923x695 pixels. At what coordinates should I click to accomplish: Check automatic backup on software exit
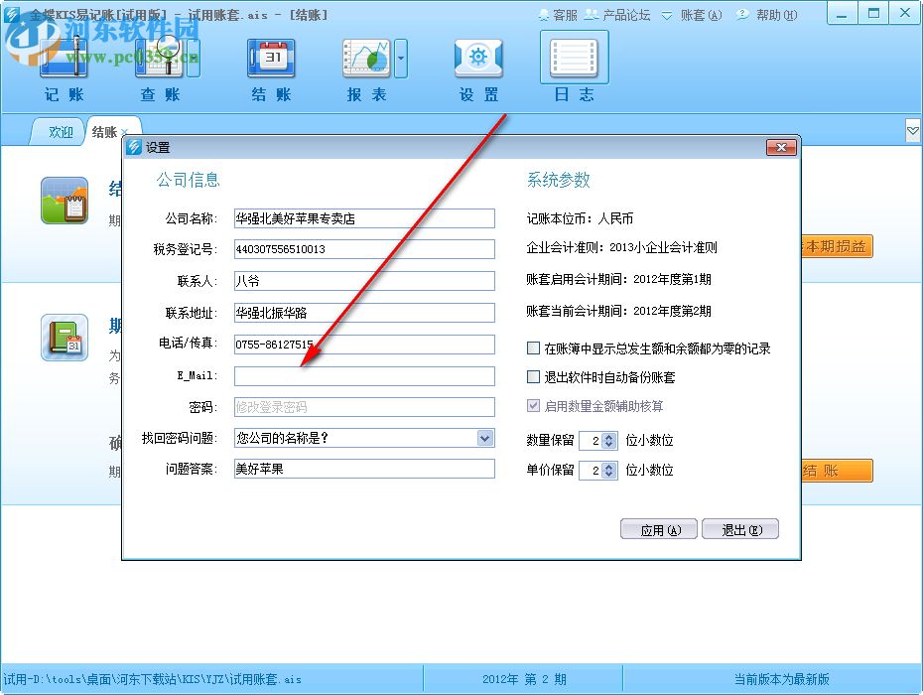pos(533,374)
